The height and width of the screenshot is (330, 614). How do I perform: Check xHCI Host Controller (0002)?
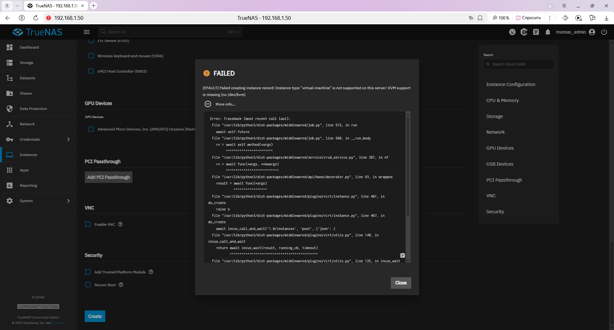click(x=91, y=71)
